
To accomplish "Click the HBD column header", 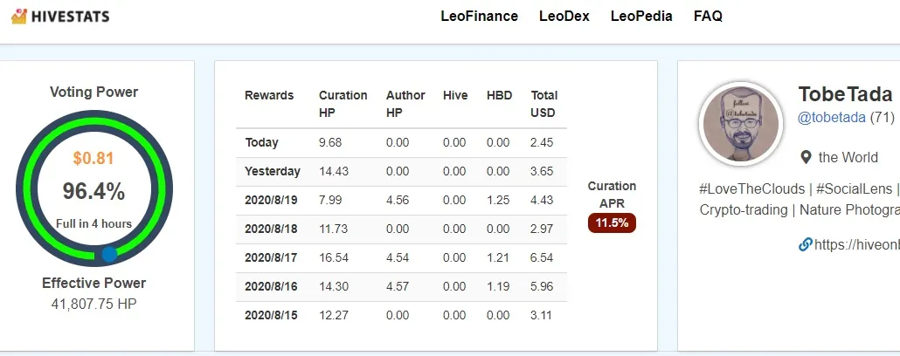I will 499,95.
